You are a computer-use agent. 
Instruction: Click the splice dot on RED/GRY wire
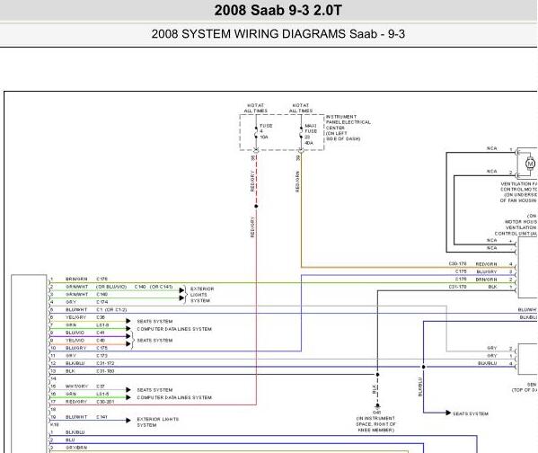point(256,206)
